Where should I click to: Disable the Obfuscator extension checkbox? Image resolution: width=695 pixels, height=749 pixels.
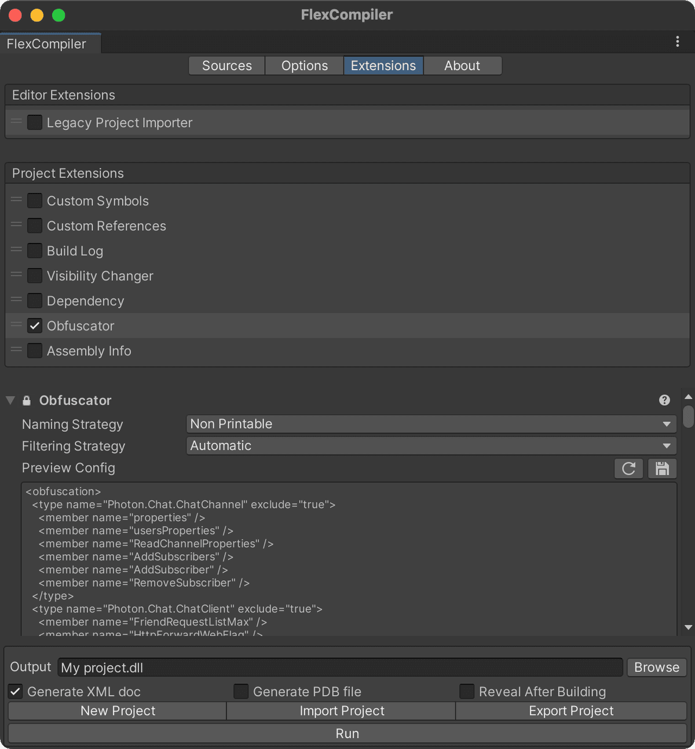35,326
